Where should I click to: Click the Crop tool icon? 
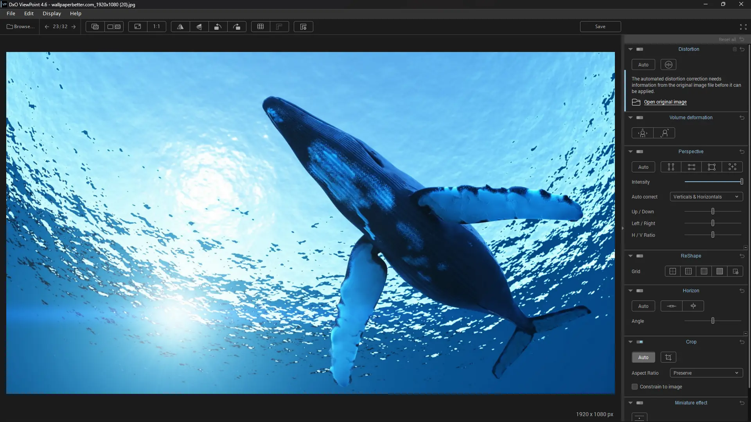pos(668,357)
